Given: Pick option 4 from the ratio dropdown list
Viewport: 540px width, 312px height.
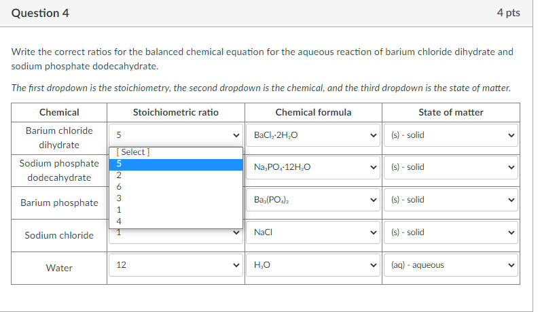Looking at the screenshot, I should (175, 220).
